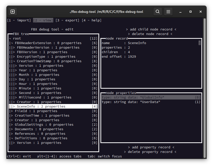Expand the GlobalSettings tree node
The height and width of the screenshot is (166, 213).
click(13, 125)
